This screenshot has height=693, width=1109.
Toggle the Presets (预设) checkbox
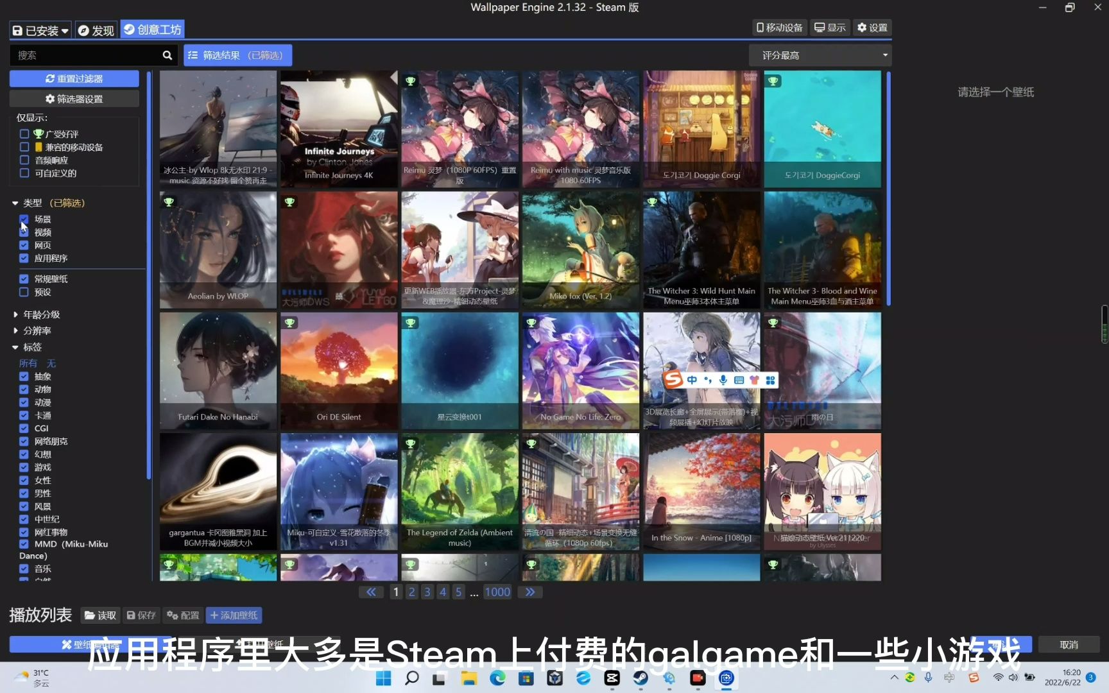coord(24,292)
